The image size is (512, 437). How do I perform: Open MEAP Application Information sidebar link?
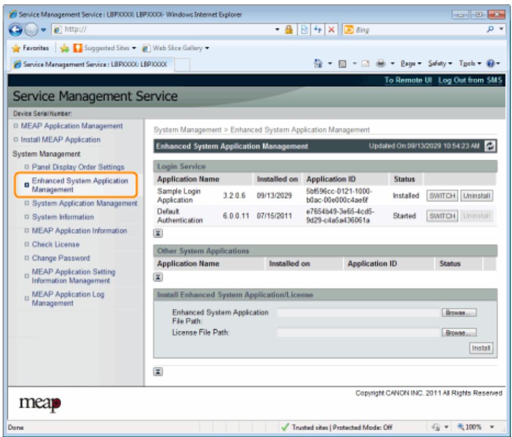click(x=79, y=231)
